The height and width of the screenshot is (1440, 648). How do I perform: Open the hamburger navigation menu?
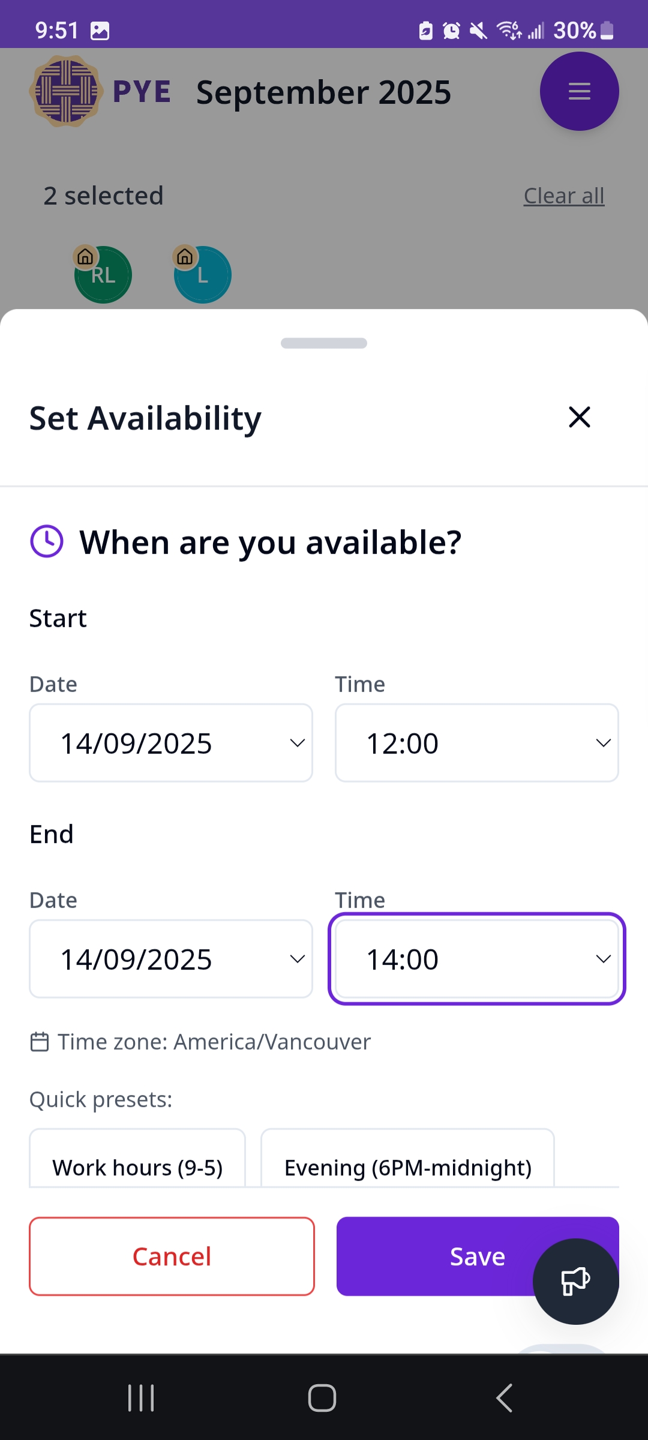click(x=578, y=91)
